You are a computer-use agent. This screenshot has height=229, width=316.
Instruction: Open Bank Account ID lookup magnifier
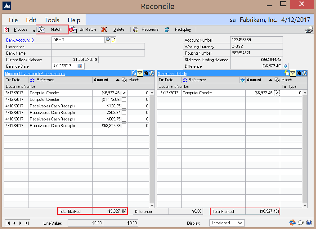point(107,40)
